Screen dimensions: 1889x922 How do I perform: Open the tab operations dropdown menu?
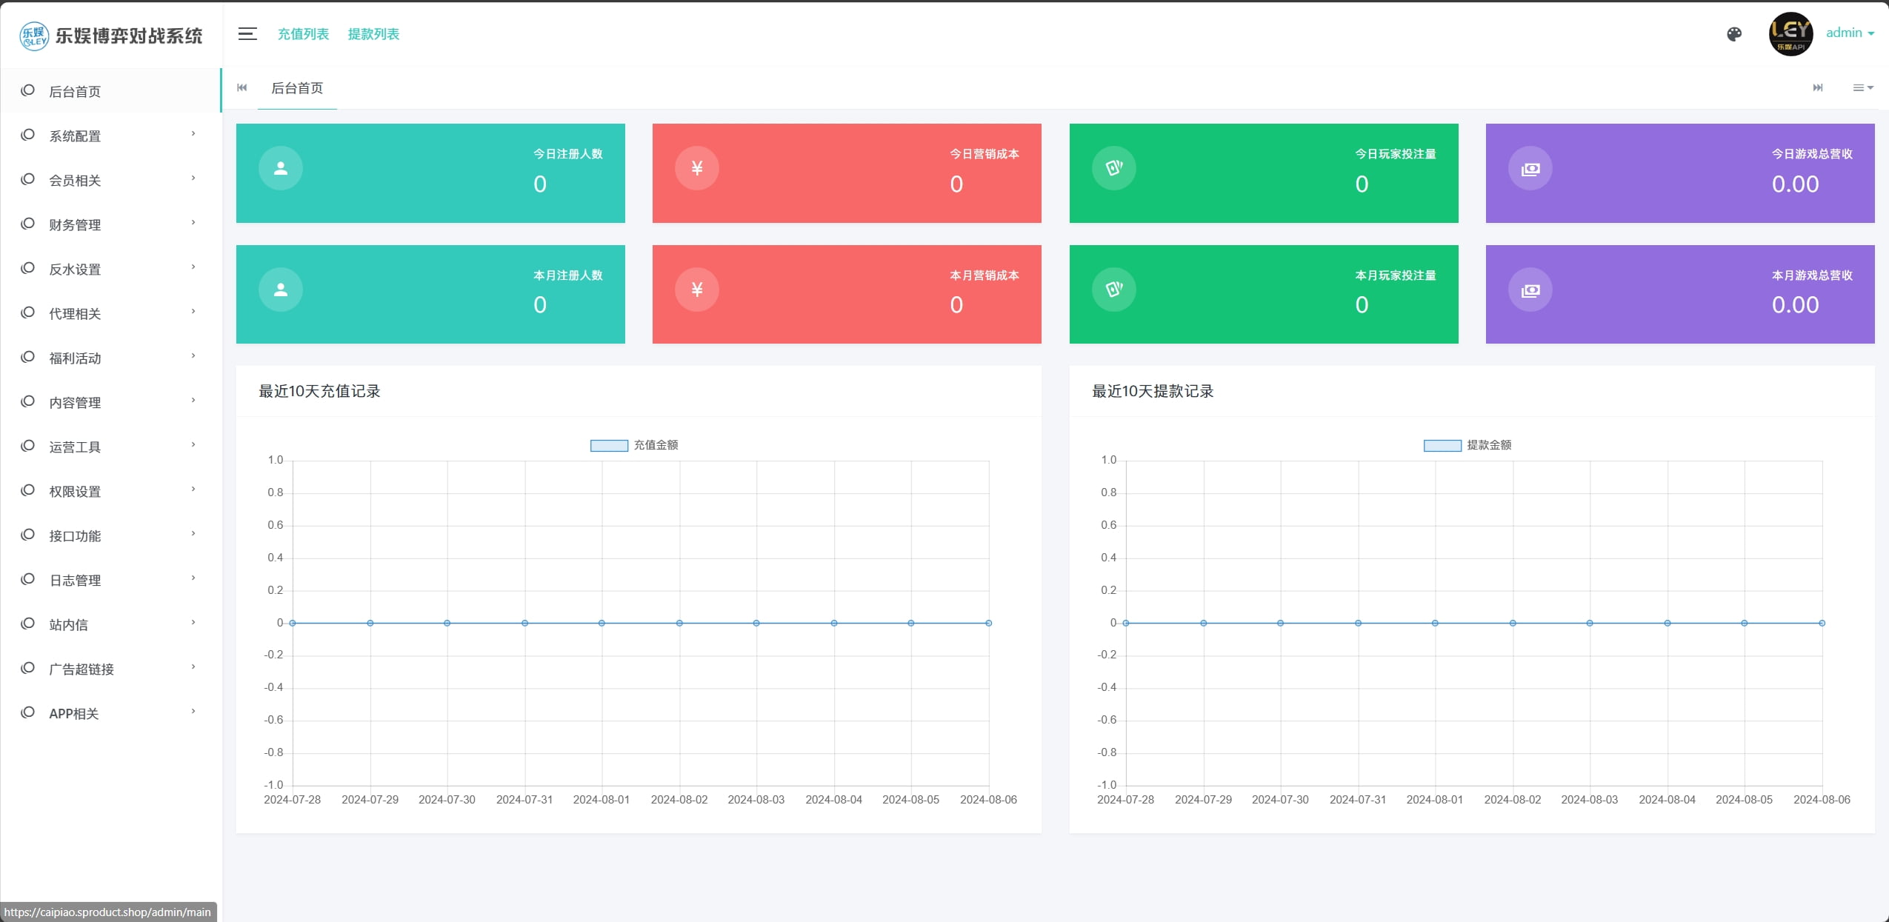click(1863, 87)
